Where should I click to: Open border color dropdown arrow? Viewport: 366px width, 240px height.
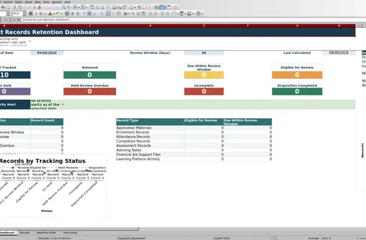(193, 14)
